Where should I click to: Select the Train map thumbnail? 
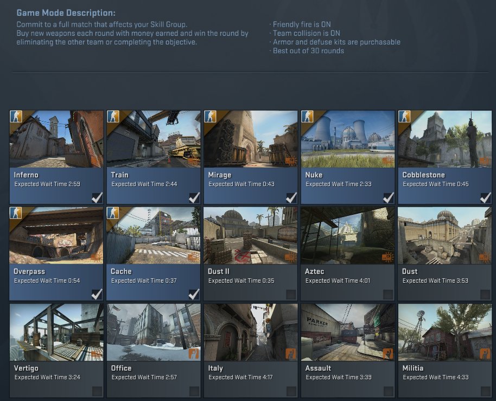coord(154,139)
